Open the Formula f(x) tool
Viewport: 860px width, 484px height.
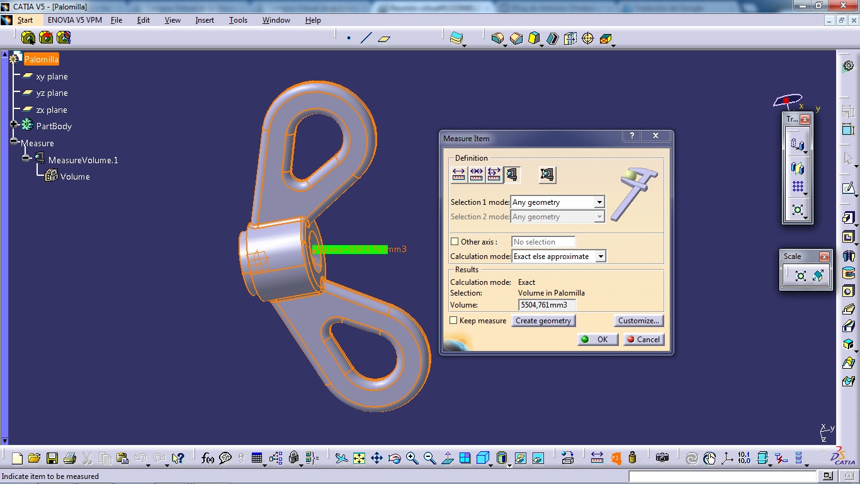click(x=208, y=458)
